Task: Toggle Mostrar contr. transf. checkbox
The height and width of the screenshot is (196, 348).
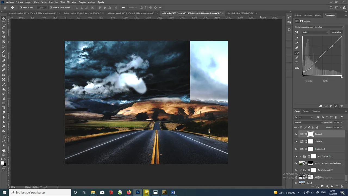Action: (51, 8)
